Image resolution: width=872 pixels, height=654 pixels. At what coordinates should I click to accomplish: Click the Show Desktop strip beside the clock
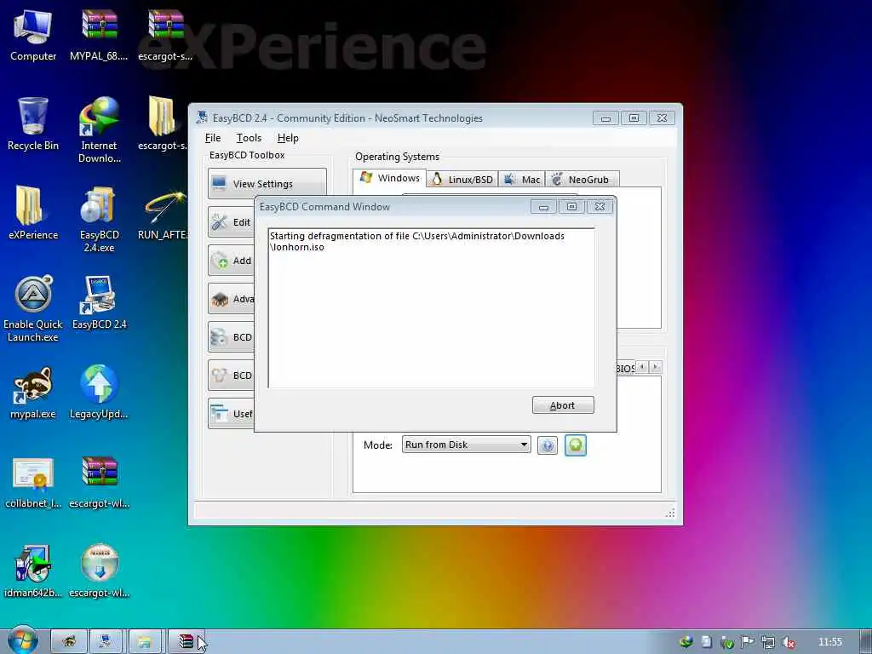865,641
